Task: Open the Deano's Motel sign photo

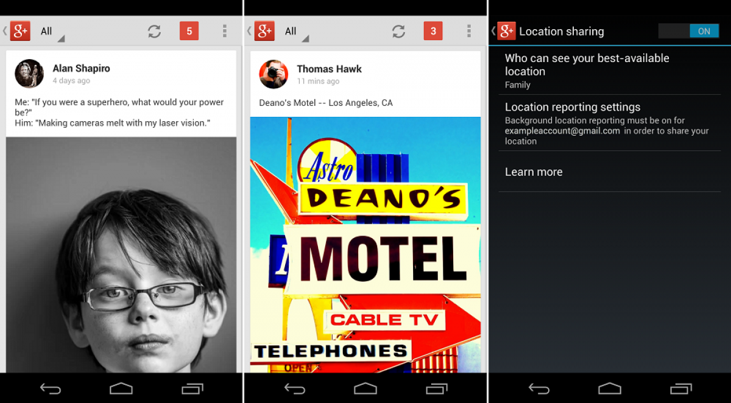Action: point(365,244)
